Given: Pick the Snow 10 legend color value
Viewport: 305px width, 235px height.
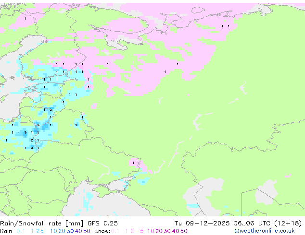Looking at the screenshot, I should (151, 231).
